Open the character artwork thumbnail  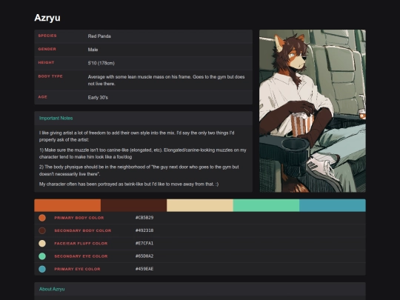tap(313, 111)
